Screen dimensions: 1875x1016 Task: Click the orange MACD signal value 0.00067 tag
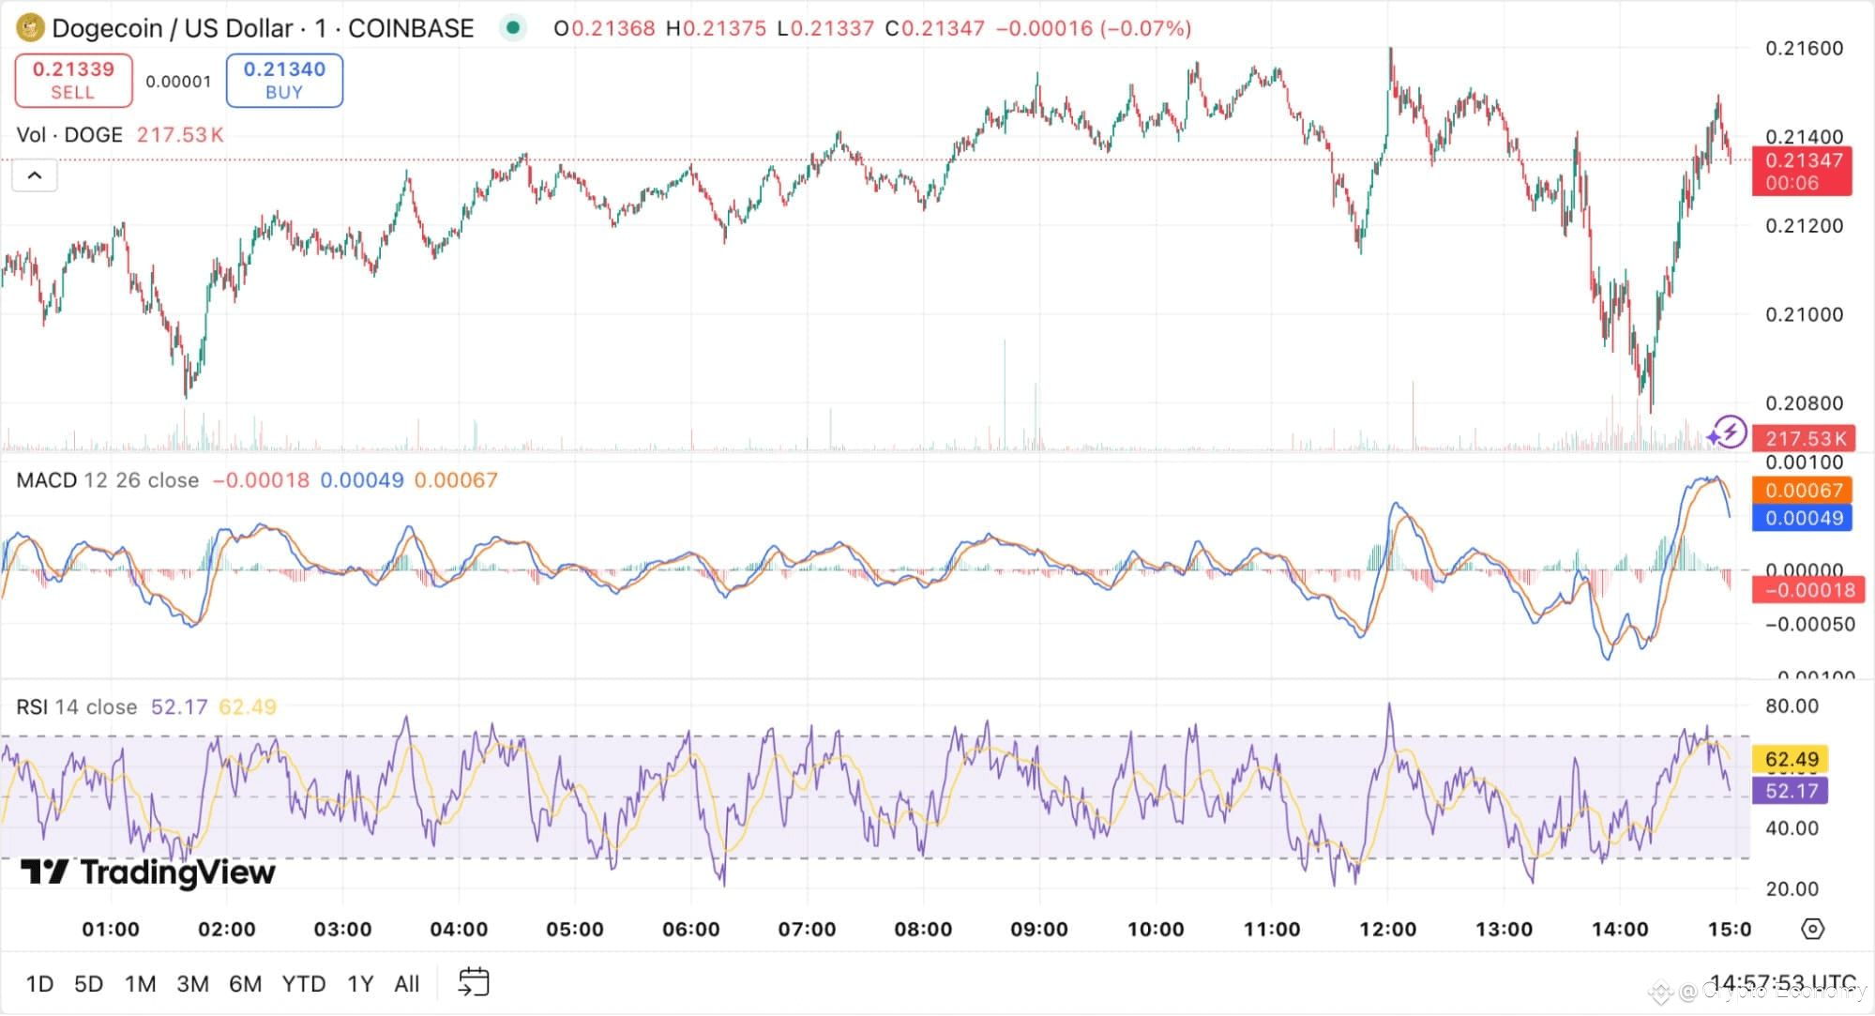pyautogui.click(x=1802, y=490)
